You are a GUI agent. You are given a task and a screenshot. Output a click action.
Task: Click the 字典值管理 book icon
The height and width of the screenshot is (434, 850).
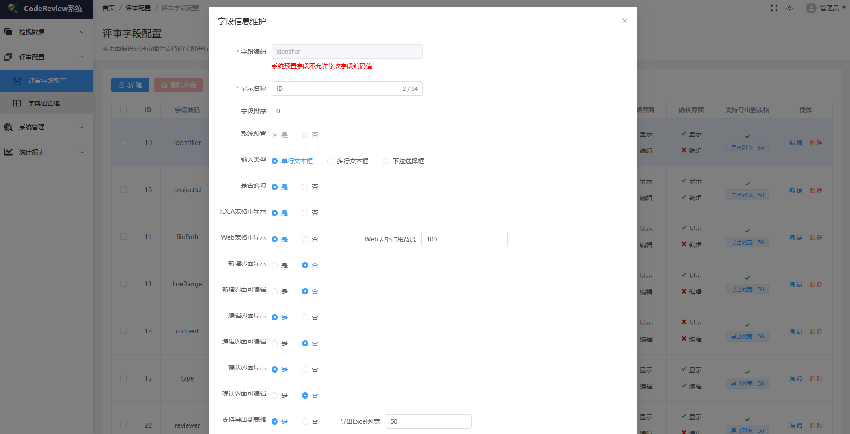(17, 103)
